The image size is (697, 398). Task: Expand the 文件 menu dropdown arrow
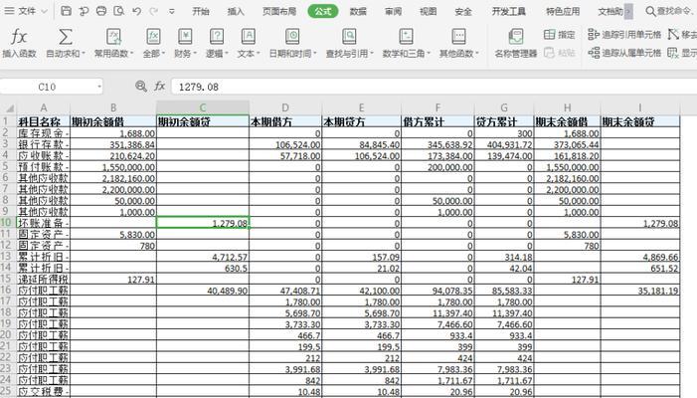click(44, 11)
